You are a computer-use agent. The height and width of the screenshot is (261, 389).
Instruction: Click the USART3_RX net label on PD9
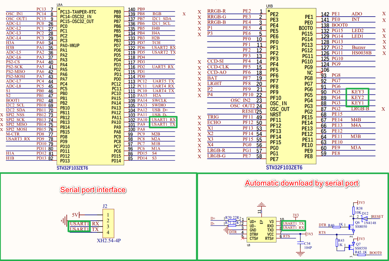tap(18, 139)
